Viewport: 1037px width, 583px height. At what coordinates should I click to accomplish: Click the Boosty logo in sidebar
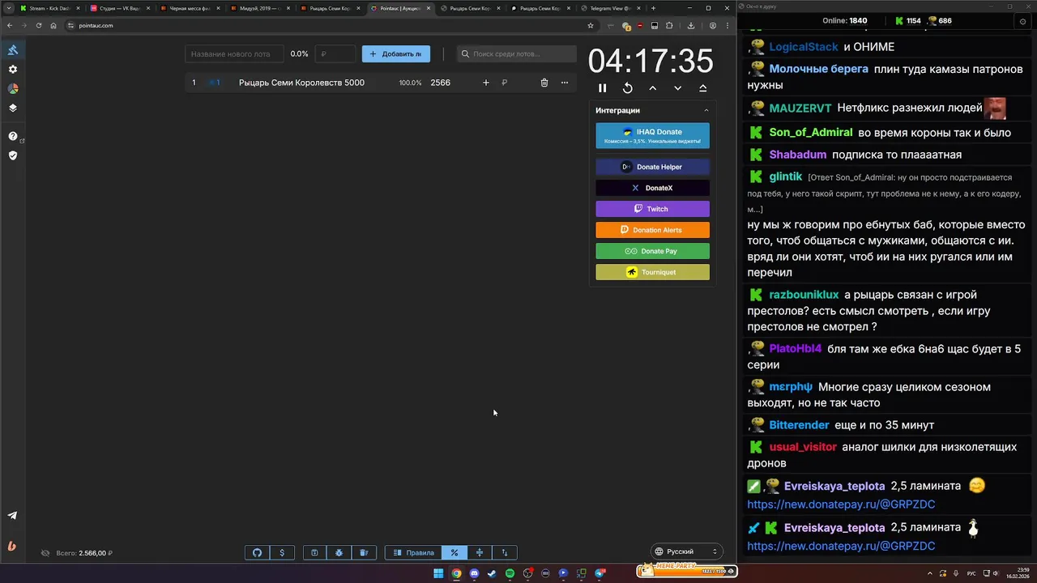coord(13,546)
